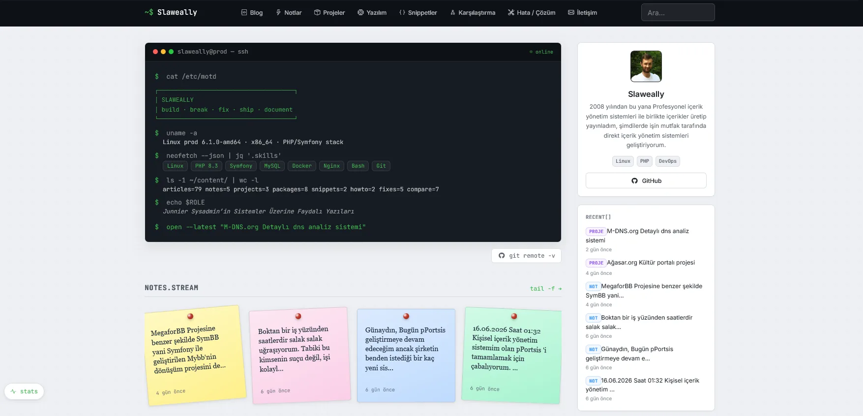
Task: Open the stats widget button
Action: (x=24, y=391)
